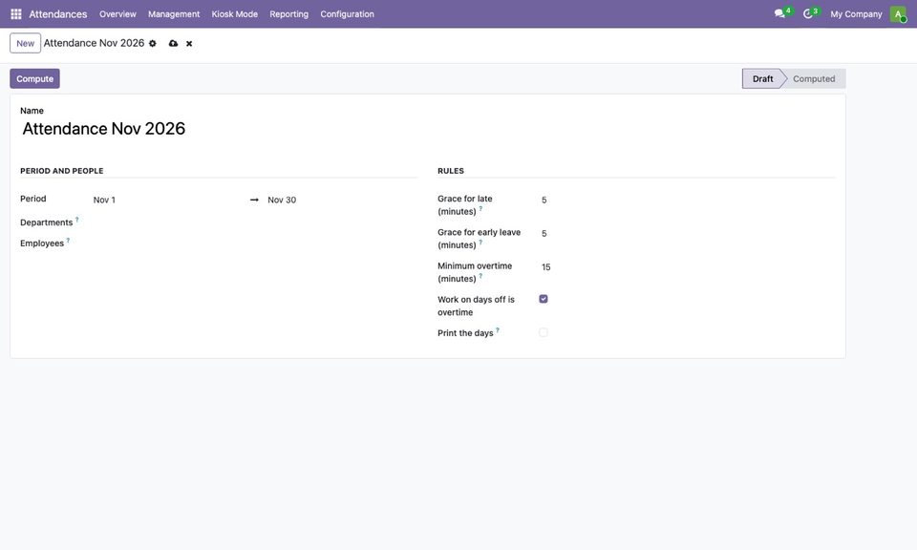Viewport: 917px width, 550px height.
Task: Enable the Print the days checkbox
Action: (x=544, y=332)
